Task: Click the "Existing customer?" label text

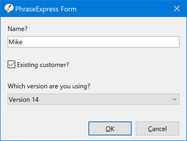Action: (x=43, y=65)
